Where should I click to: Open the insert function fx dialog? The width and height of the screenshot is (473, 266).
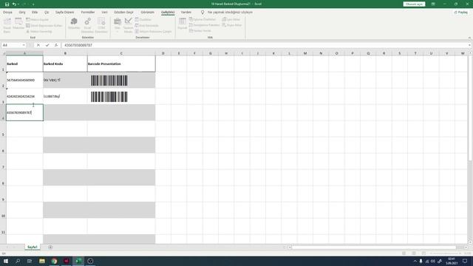(x=56, y=45)
